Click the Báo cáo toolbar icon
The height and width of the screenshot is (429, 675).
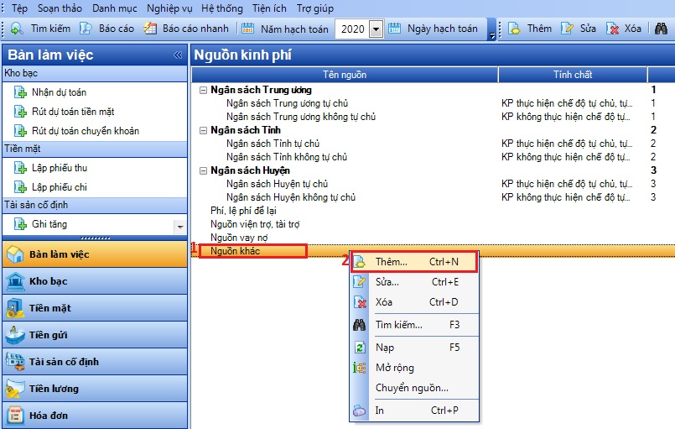(x=86, y=29)
